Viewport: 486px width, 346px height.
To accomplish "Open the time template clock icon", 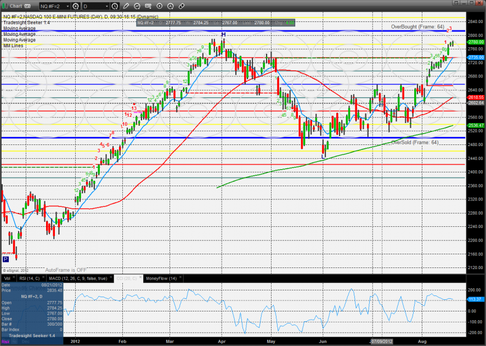I will click(x=114, y=6).
